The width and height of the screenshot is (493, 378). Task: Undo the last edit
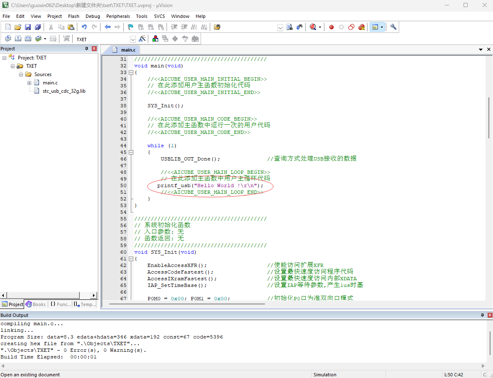pyautogui.click(x=84, y=27)
